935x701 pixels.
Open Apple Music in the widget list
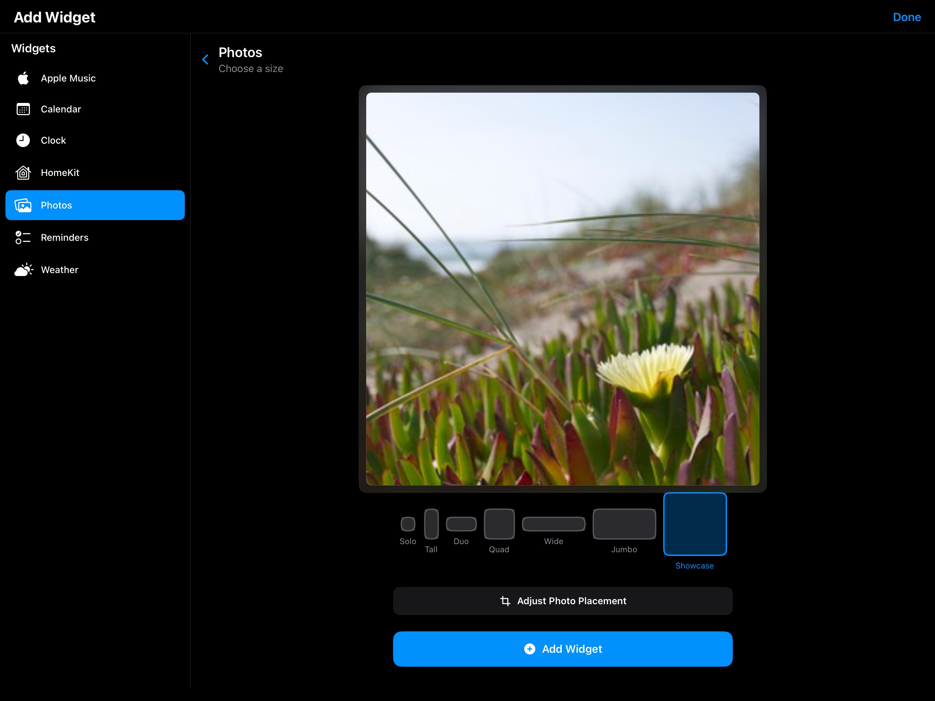pyautogui.click(x=95, y=78)
